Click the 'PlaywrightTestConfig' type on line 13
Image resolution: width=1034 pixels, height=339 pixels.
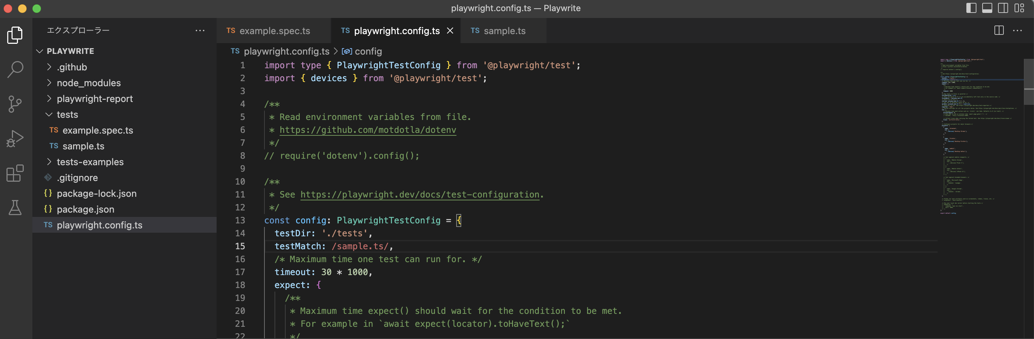tap(388, 220)
